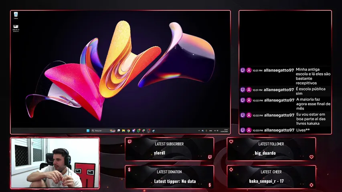Click the Pesquisar search box on taskbar
This screenshot has width=342, height=192.
tap(103, 131)
